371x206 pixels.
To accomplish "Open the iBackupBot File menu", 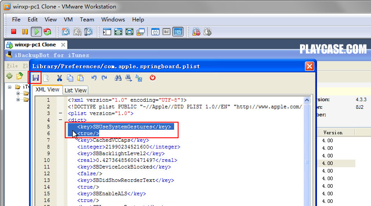I will click(12, 66).
